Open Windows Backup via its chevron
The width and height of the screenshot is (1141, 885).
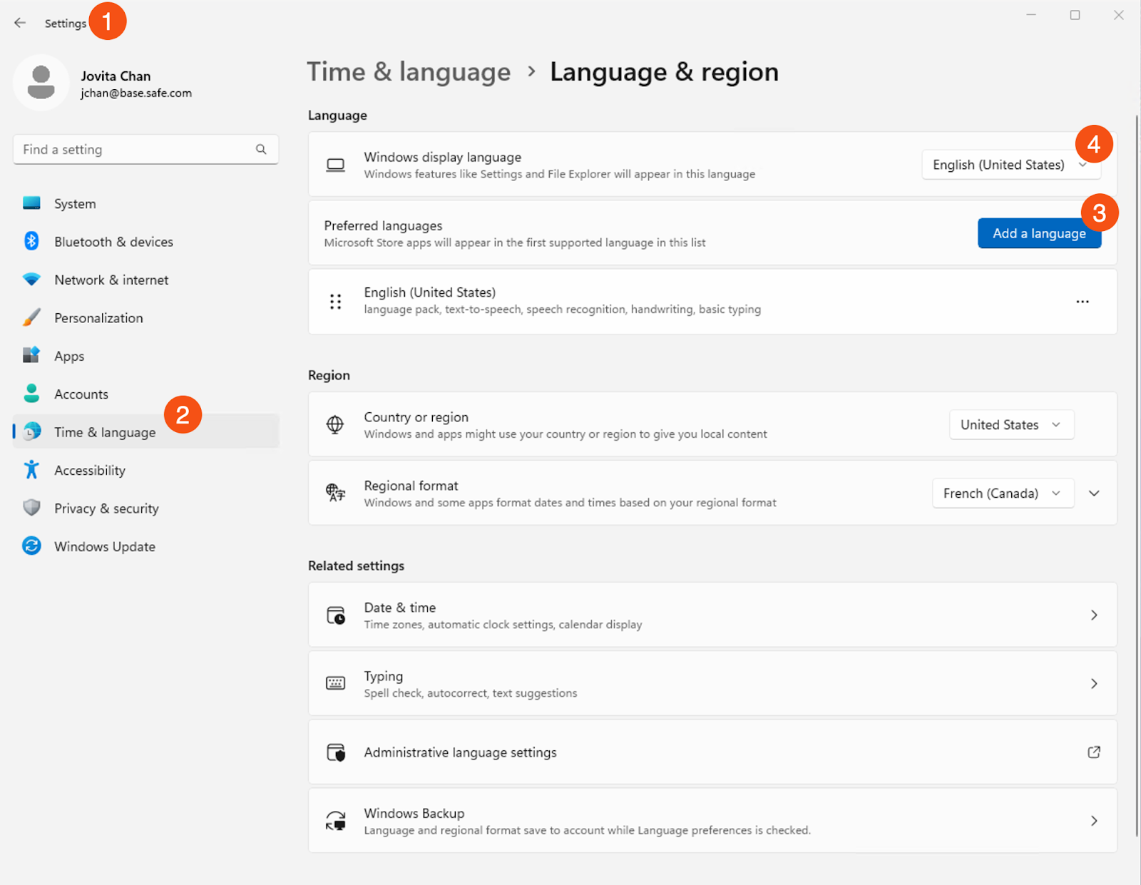coord(1093,821)
